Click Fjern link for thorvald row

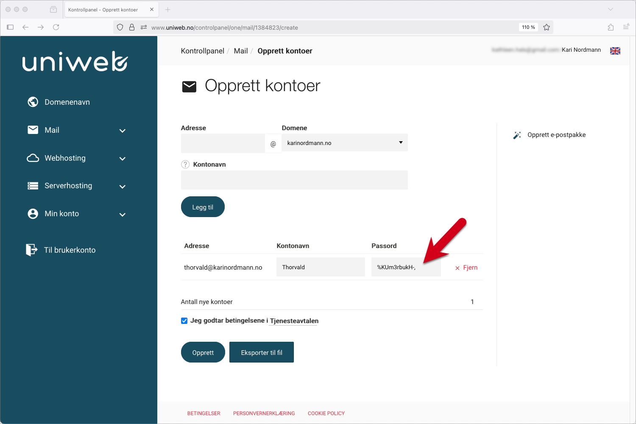tap(470, 268)
